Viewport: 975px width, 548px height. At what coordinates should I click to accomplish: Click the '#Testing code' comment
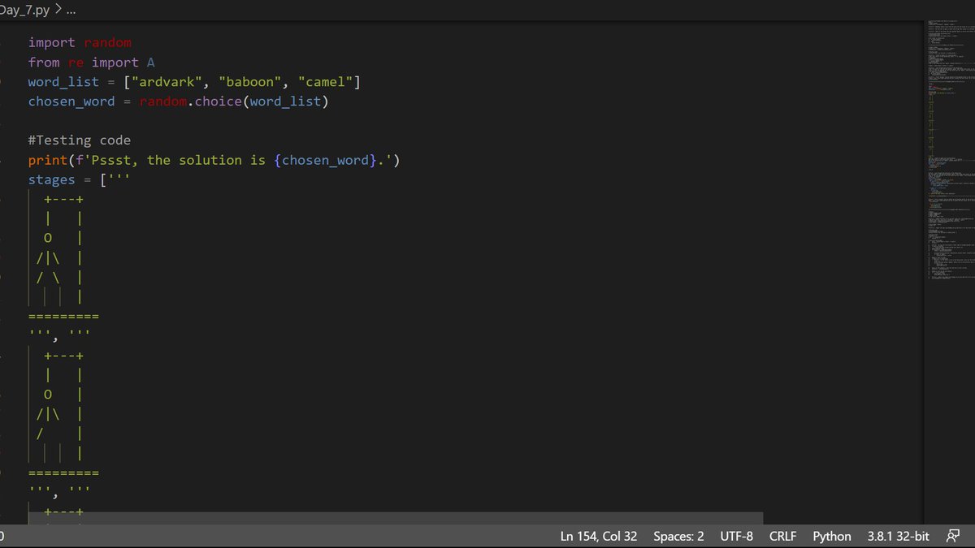[x=80, y=140]
